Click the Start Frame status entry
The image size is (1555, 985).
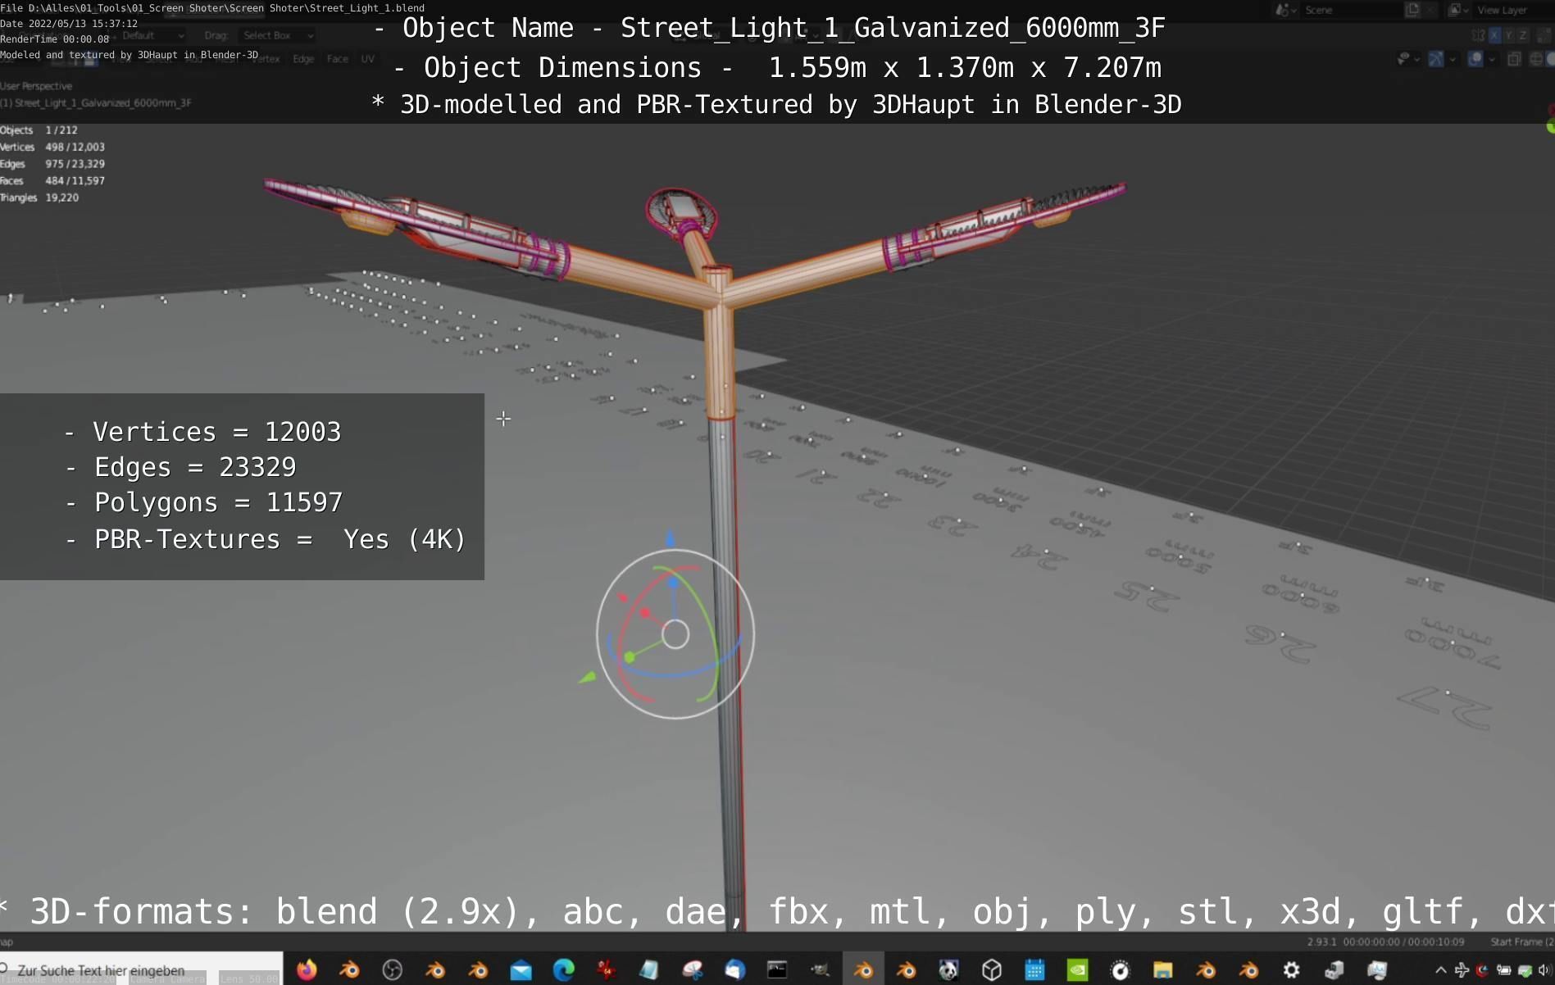point(1521,942)
